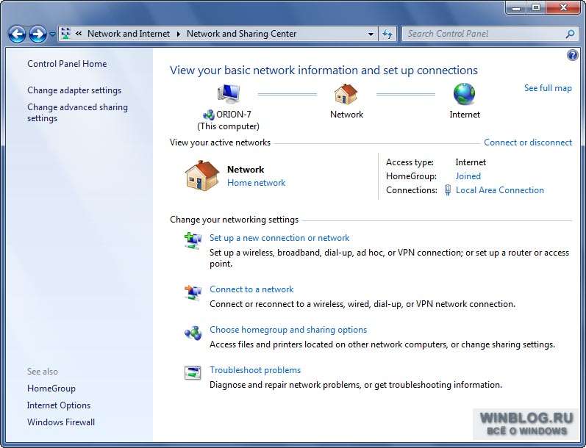The width and height of the screenshot is (586, 448).
Task: Open the Help question mark icon
Action: (x=572, y=55)
